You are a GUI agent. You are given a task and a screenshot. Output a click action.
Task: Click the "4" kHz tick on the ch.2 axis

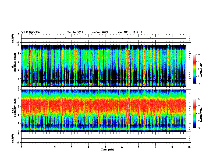pyautogui.click(x=19, y=115)
